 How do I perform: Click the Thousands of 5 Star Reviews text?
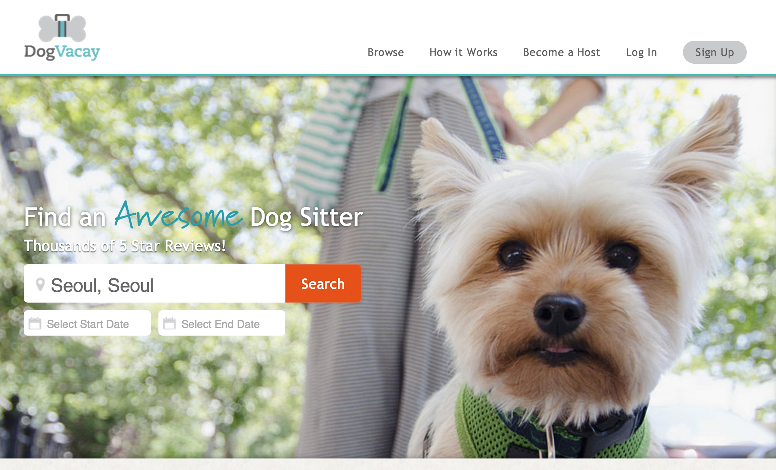[x=125, y=246]
